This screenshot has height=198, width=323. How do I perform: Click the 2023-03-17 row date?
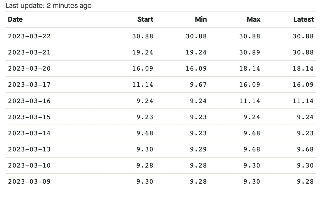pos(29,85)
